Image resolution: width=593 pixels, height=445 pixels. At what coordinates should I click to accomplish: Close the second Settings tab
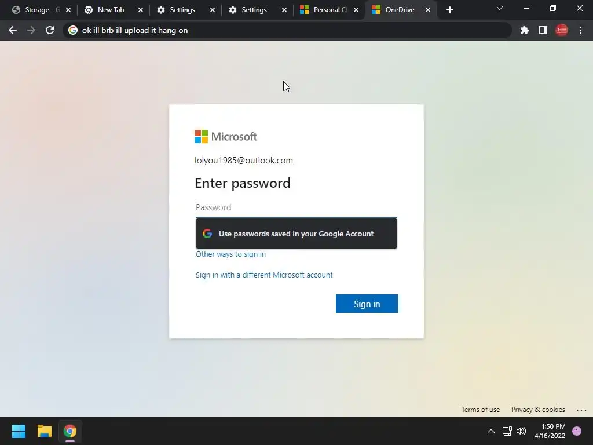coord(284,10)
